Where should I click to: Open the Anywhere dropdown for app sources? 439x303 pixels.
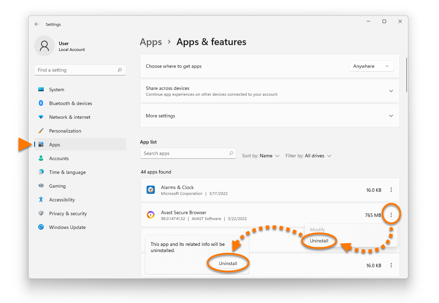(x=371, y=66)
